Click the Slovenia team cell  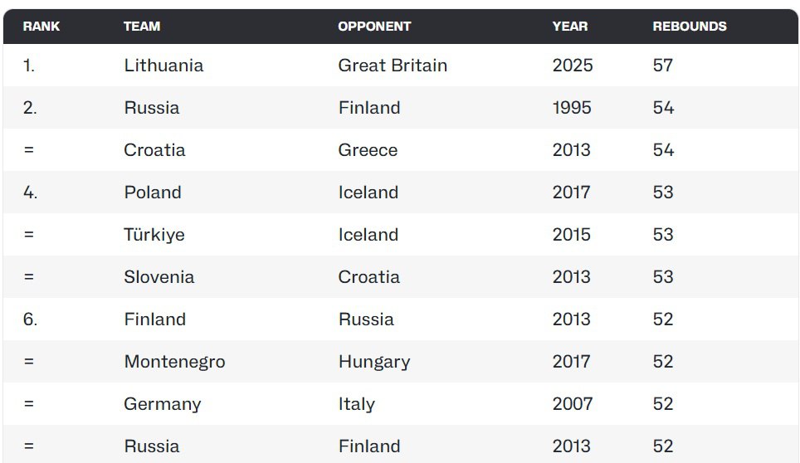point(159,277)
